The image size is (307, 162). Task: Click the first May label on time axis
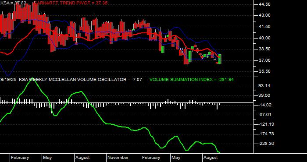(47, 158)
